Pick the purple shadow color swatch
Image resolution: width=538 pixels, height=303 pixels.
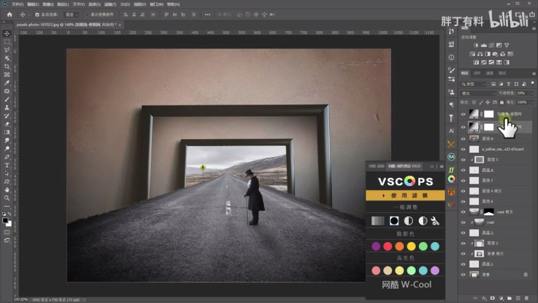point(376,246)
